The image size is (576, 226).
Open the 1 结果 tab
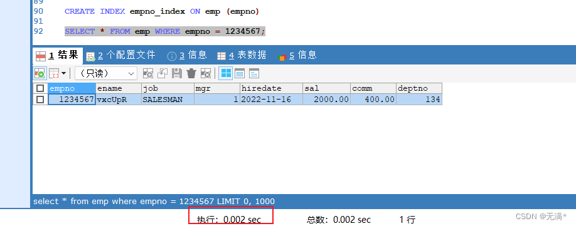click(x=57, y=55)
